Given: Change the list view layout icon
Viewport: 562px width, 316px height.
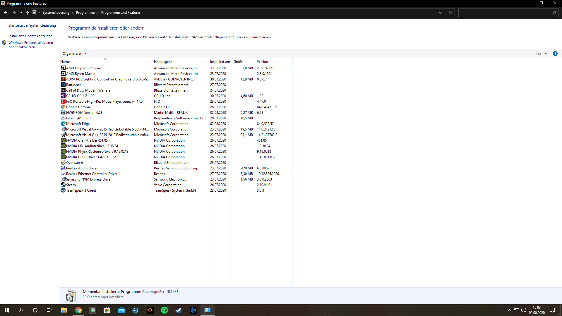Looking at the screenshot, I should point(539,54).
